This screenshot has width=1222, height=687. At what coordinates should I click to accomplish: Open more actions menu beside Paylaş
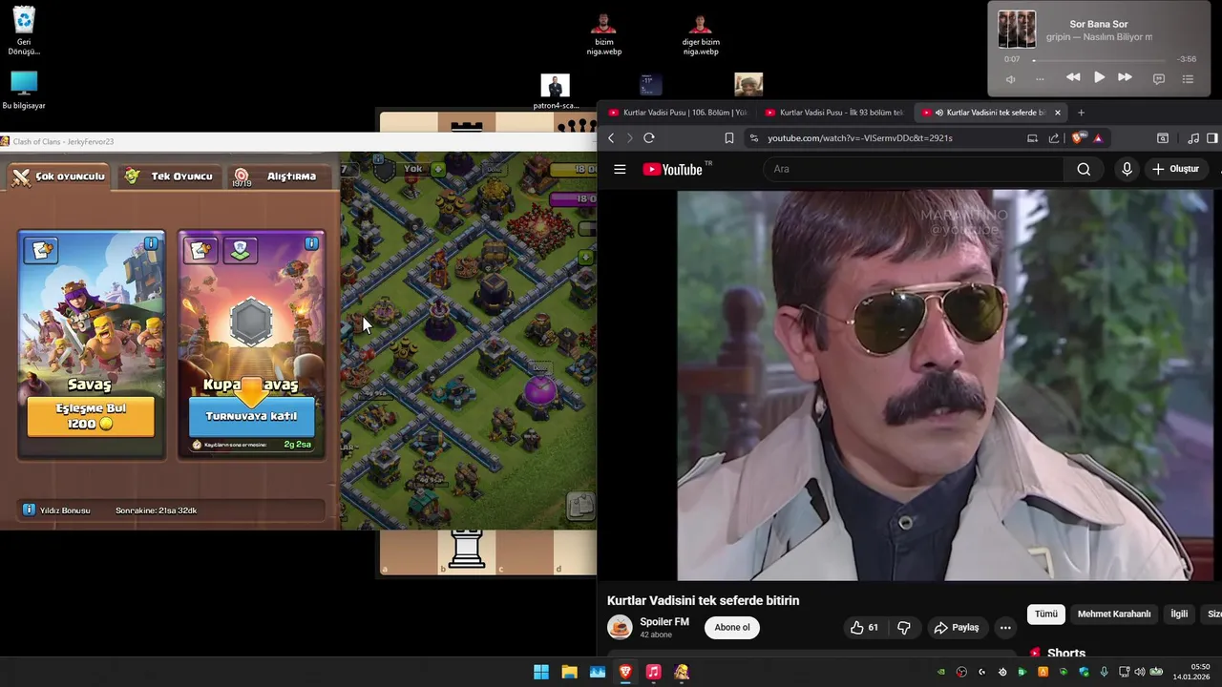click(1005, 627)
